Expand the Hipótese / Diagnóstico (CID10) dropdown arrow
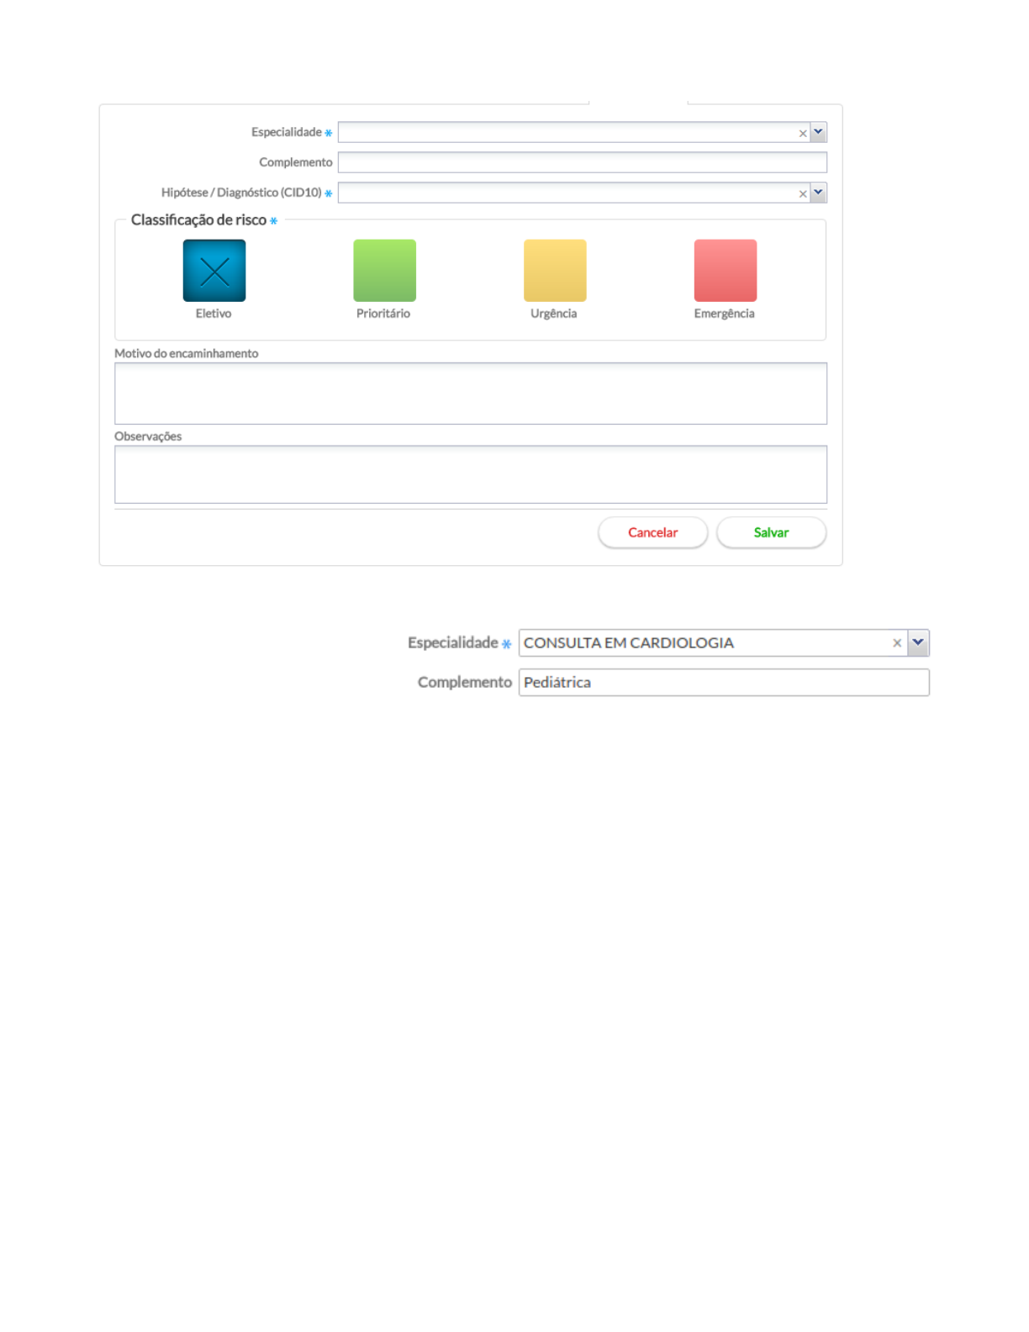The width and height of the screenshot is (1029, 1332). [x=819, y=193]
